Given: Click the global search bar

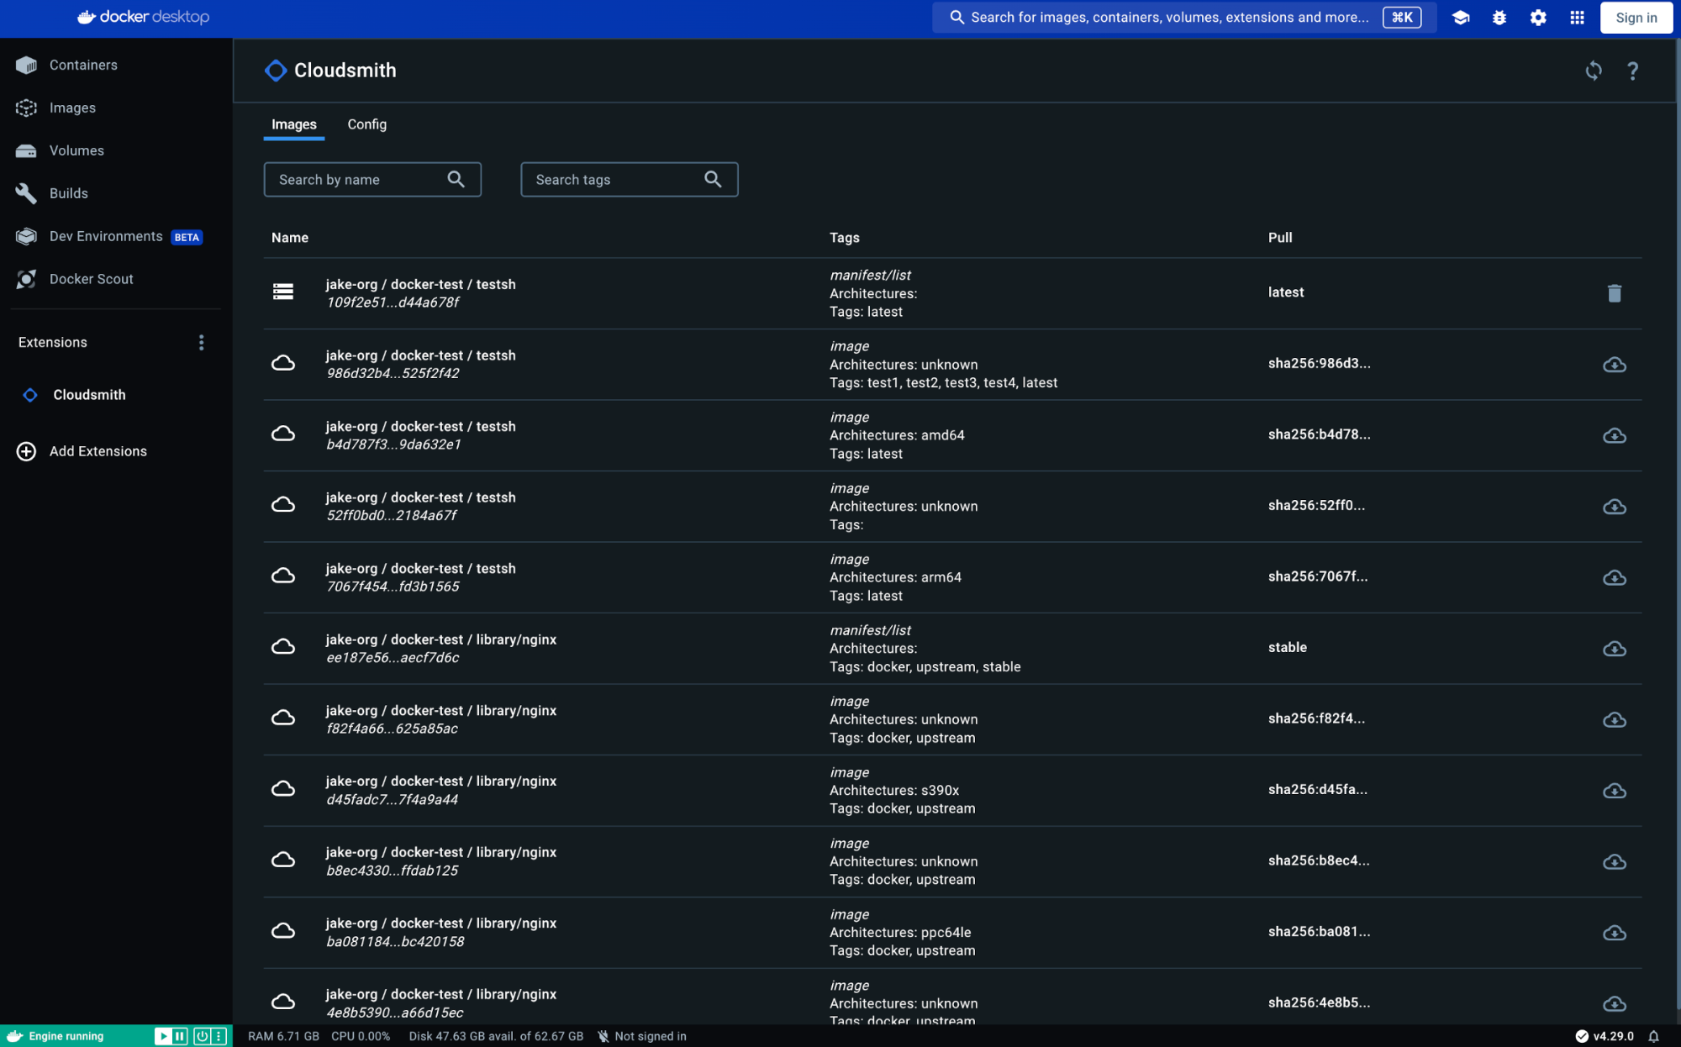Looking at the screenshot, I should [x=1183, y=17].
